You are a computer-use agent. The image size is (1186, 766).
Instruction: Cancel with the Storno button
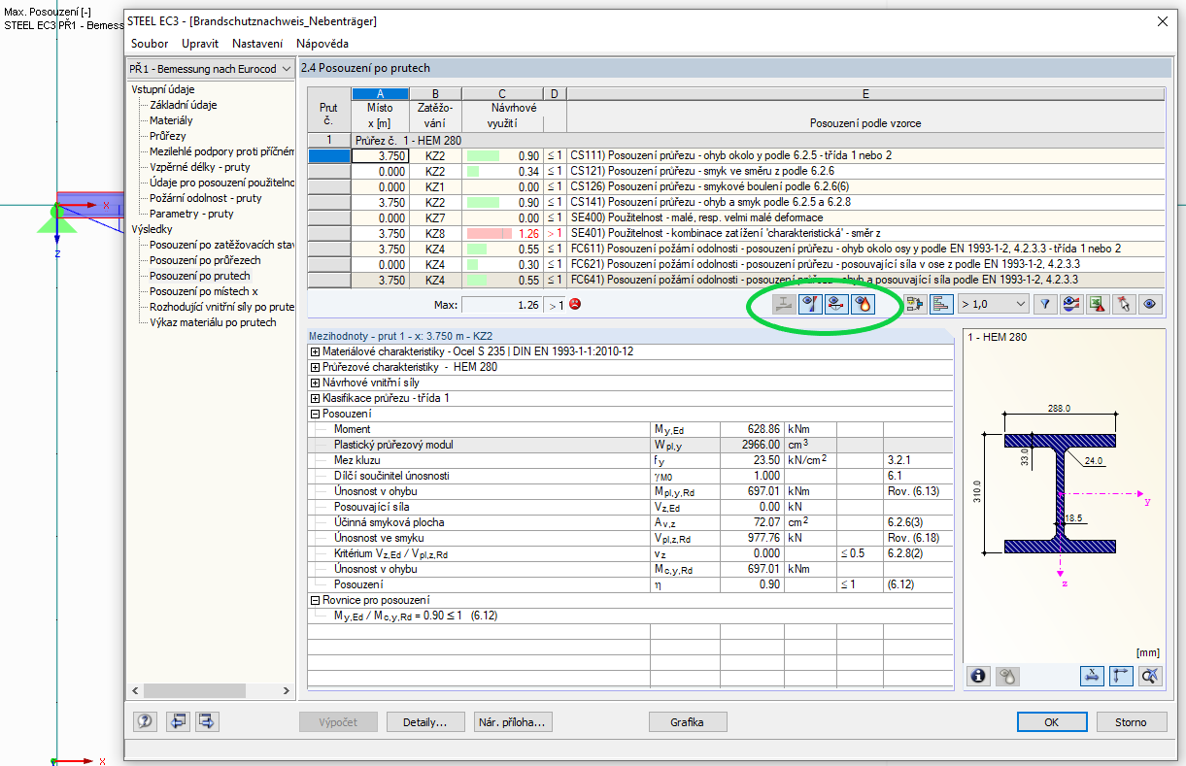1131,722
